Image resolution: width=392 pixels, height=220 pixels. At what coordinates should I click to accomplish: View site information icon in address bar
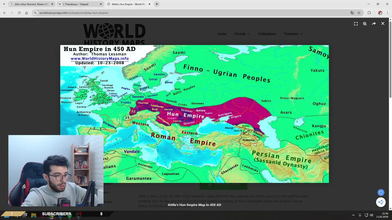click(x=35, y=13)
